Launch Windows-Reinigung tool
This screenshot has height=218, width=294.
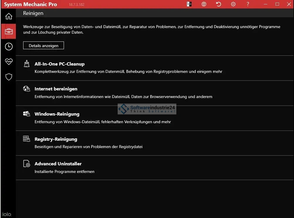click(x=57, y=114)
